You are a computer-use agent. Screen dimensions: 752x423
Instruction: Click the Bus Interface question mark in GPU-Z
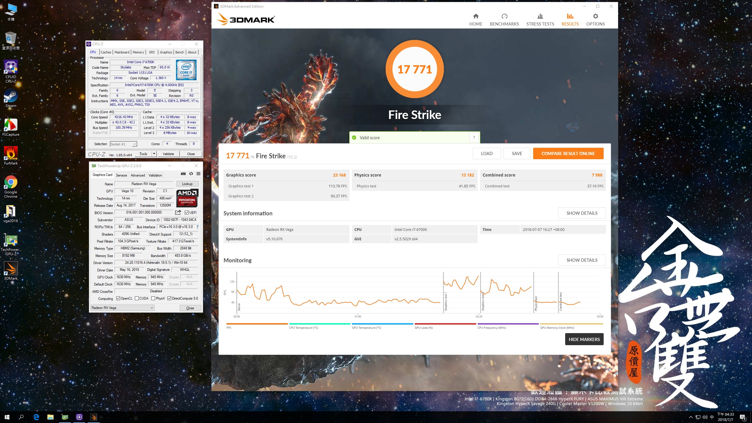coord(197,227)
